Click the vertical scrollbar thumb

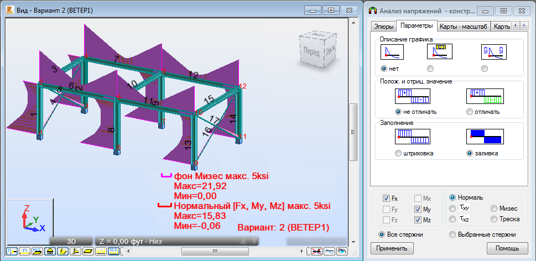point(353,132)
